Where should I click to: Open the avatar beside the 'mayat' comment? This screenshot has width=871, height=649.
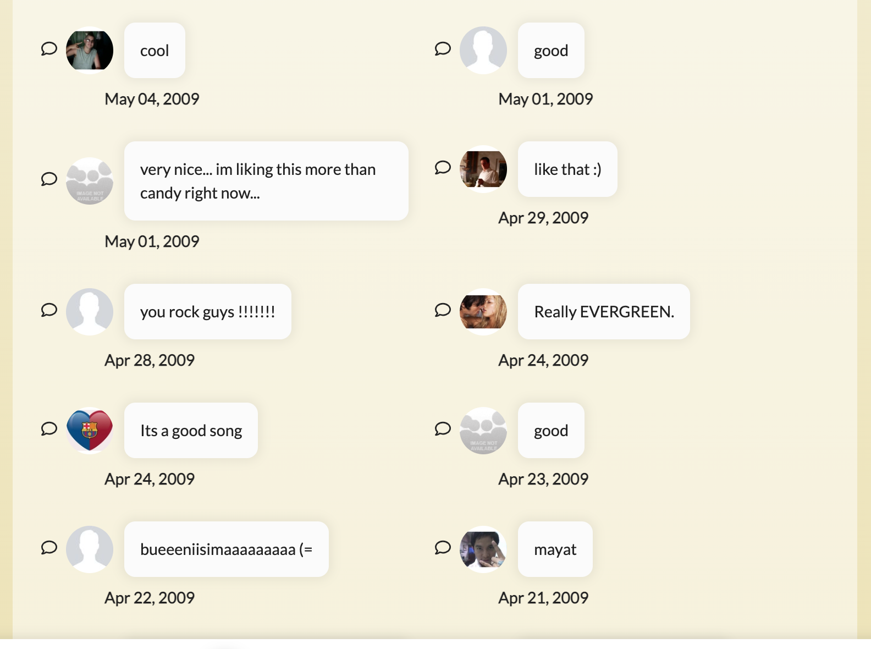pos(483,548)
